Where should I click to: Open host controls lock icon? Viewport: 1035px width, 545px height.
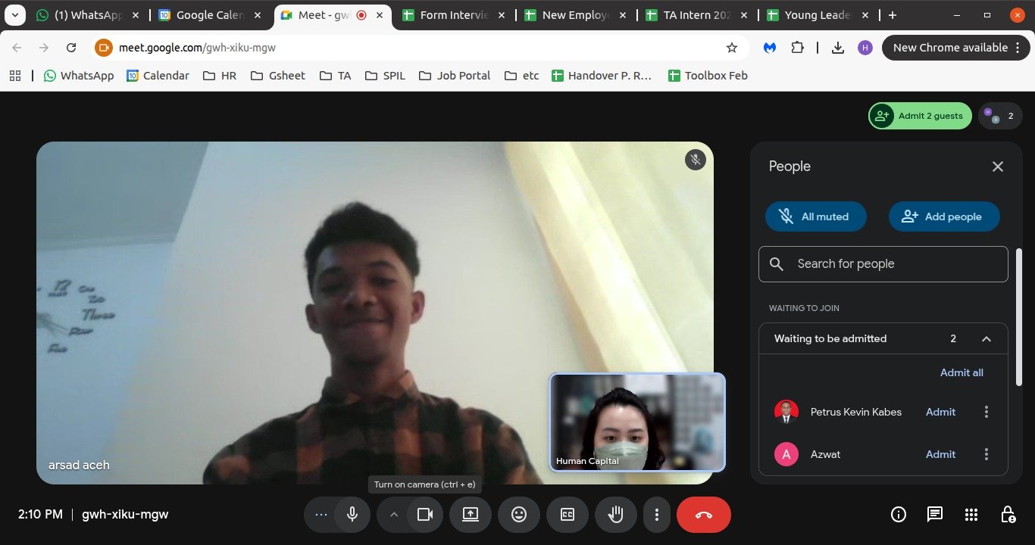[x=1008, y=515]
